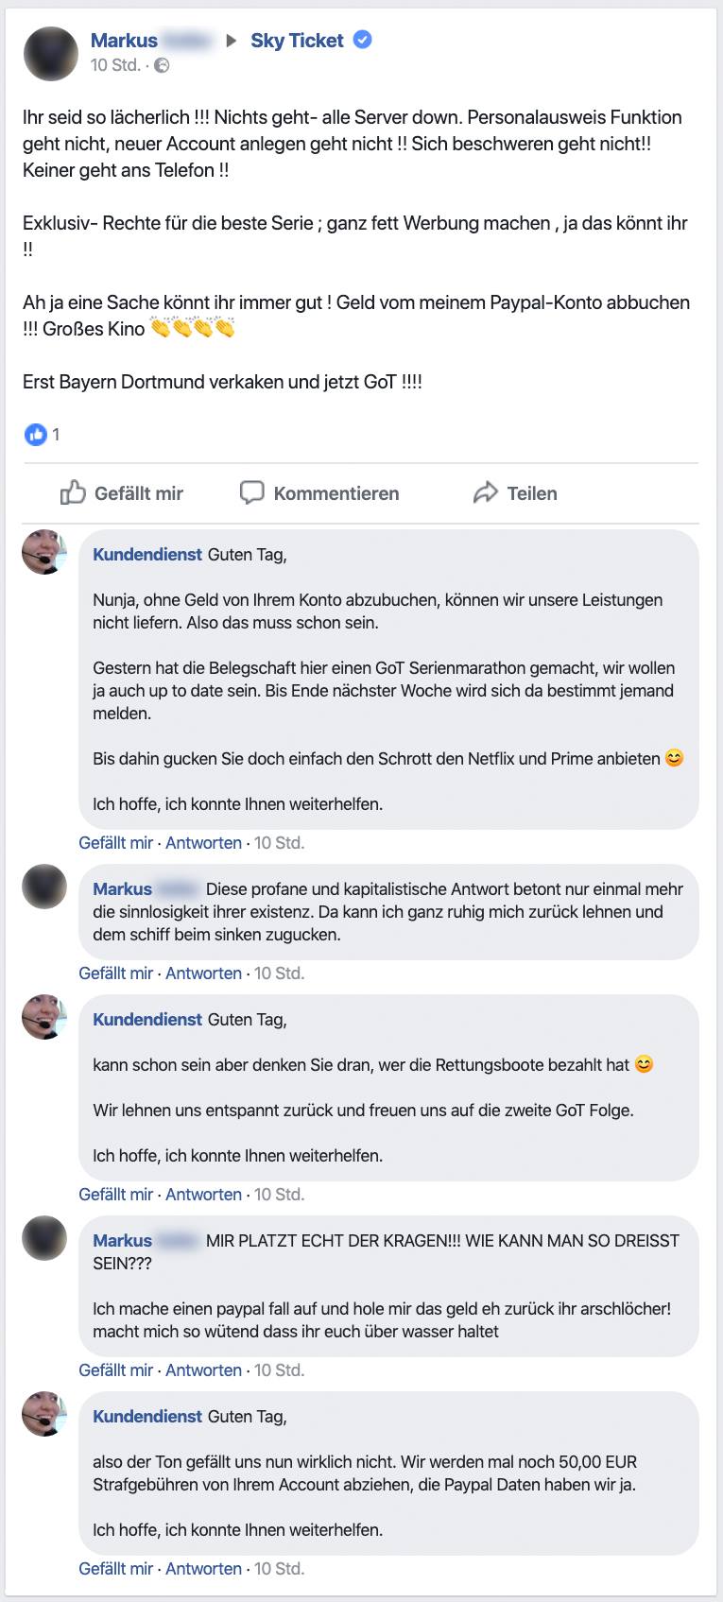Open the first Kundendienst commenter avatar with headset
The height and width of the screenshot is (1602, 723).
44,552
